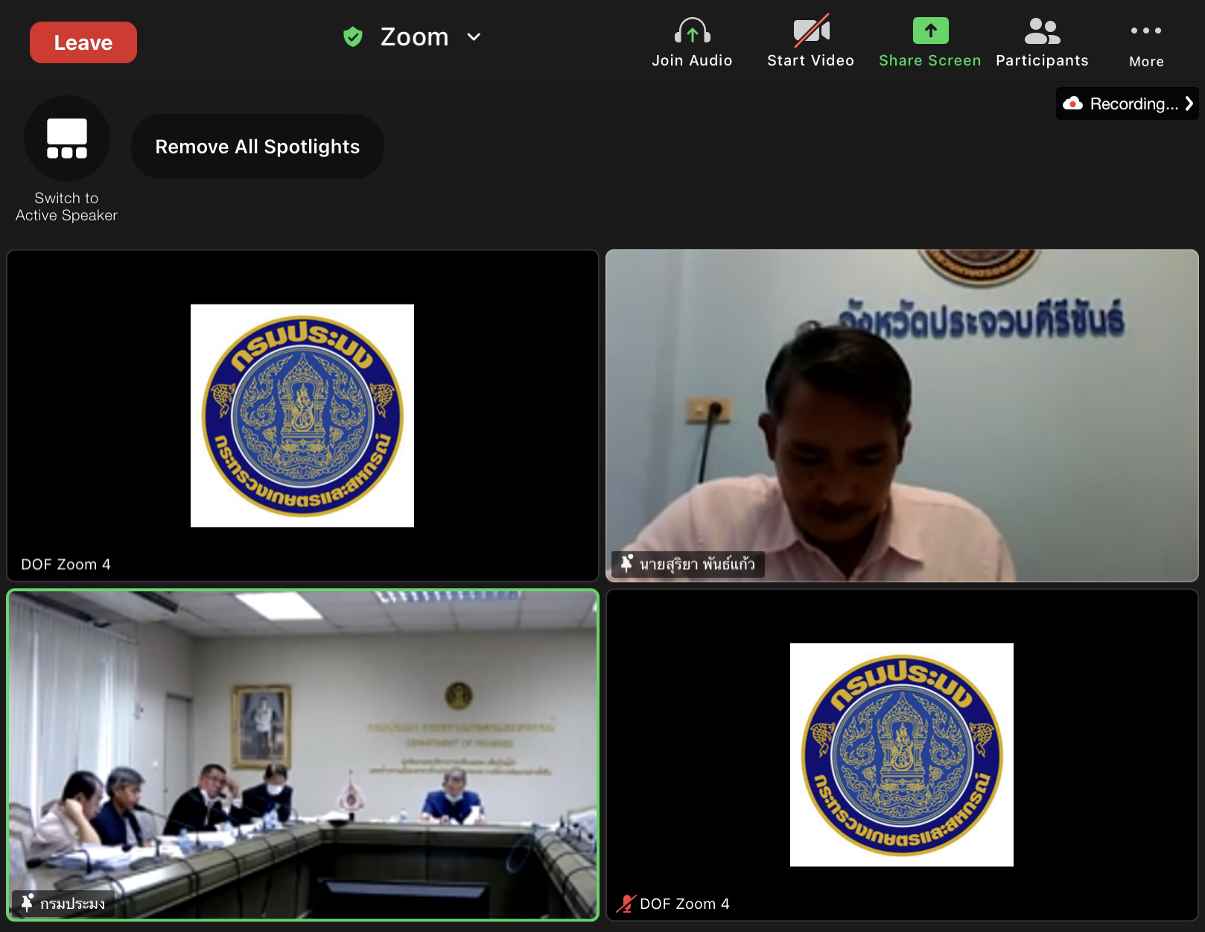Select the นายสุริยา พันธ์แก้ว video tile
The image size is (1205, 932).
click(x=902, y=415)
